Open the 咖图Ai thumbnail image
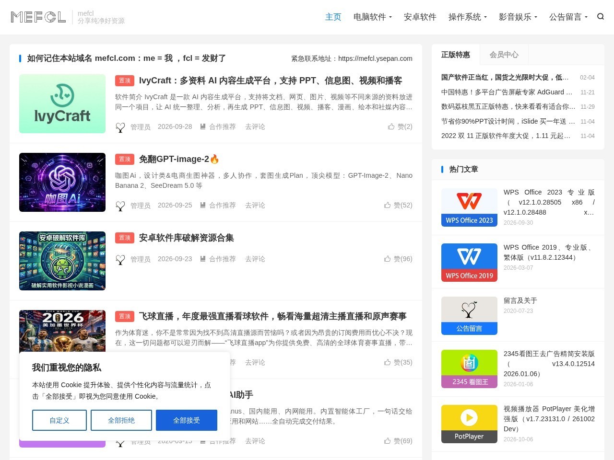 point(62,182)
